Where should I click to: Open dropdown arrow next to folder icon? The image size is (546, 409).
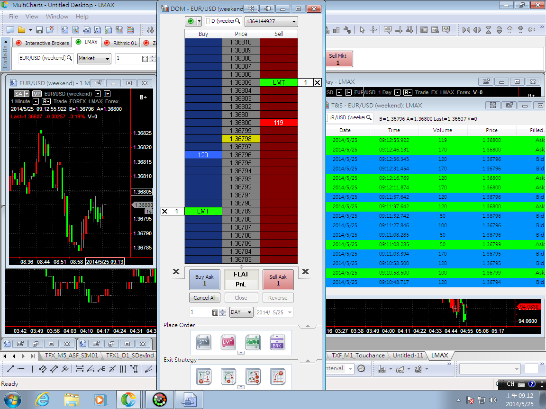coord(30,30)
